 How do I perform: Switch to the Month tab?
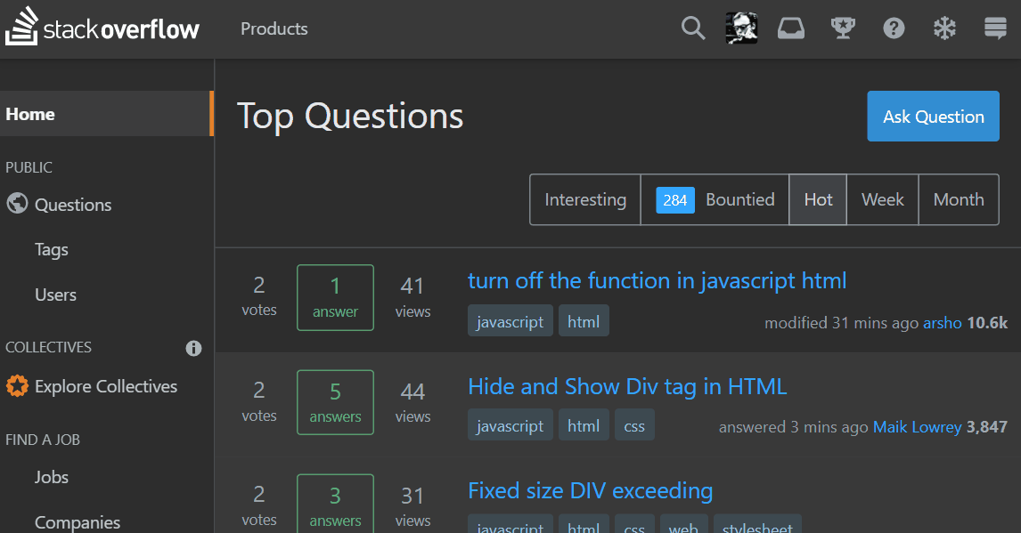(x=959, y=199)
